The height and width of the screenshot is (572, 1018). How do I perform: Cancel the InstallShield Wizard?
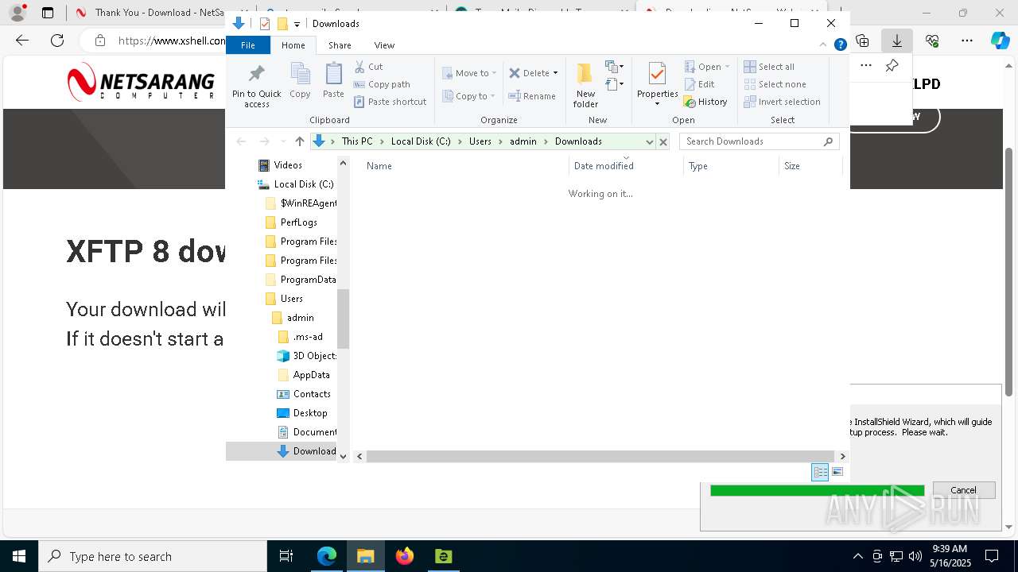[x=963, y=490]
